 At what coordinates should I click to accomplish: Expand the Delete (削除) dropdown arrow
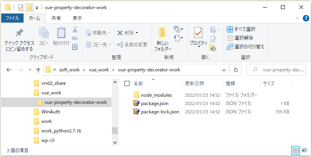click(x=137, y=33)
